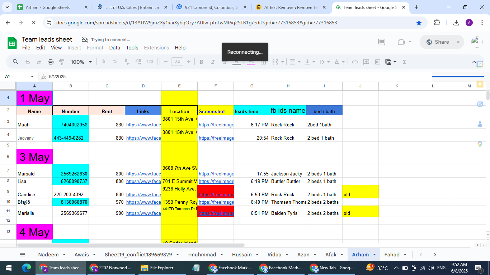Switch to the Fahad sheet tab
The width and height of the screenshot is (490, 275).
392,255
